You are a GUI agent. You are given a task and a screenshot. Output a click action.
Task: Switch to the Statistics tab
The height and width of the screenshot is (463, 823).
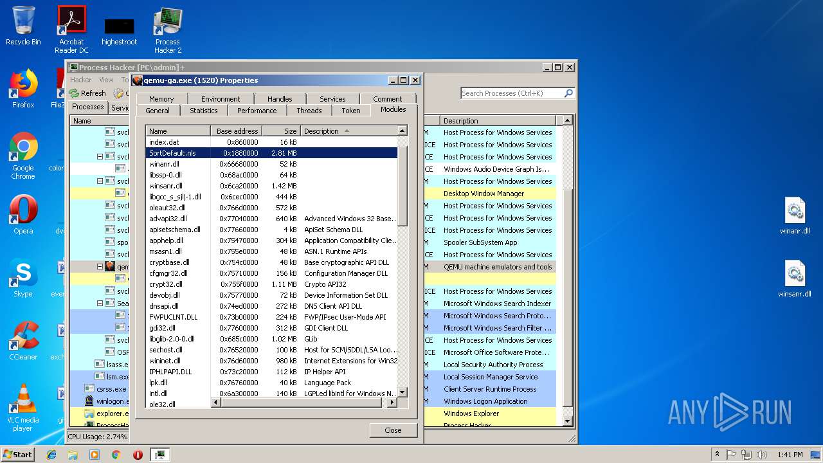(204, 111)
